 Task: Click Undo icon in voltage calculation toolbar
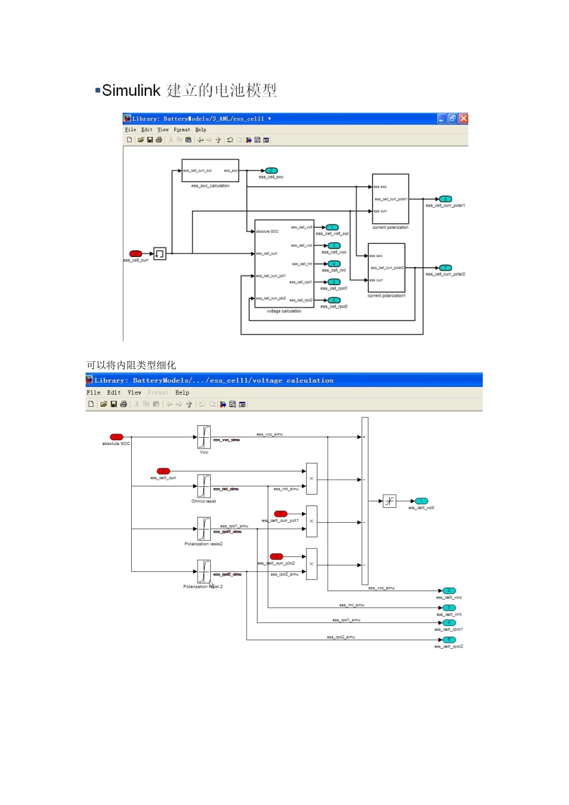tap(202, 404)
